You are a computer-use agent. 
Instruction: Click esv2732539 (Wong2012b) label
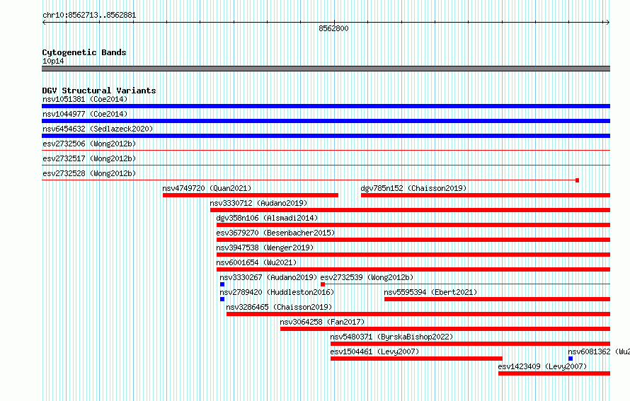pos(367,277)
